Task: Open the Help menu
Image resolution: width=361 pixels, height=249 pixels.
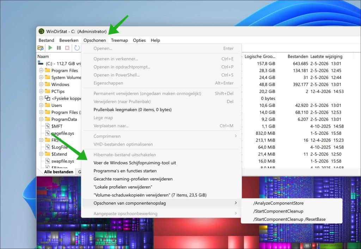Action: point(155,40)
